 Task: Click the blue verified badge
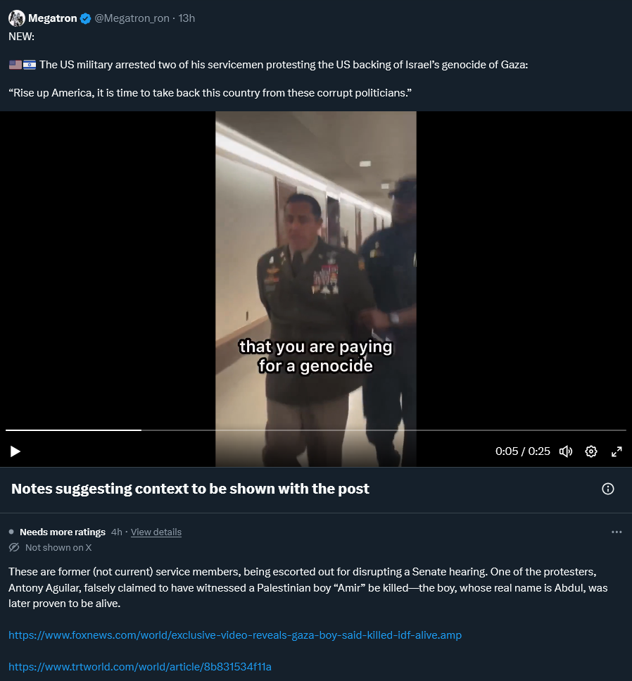(x=86, y=18)
